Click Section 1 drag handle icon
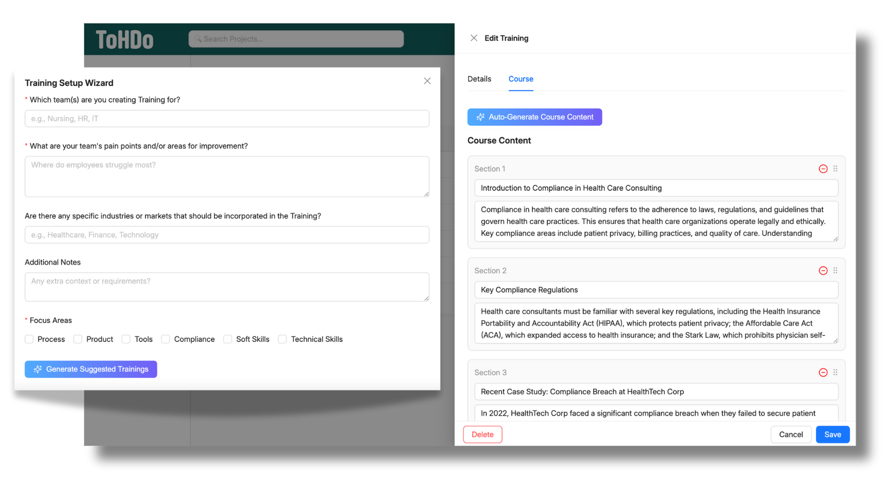Screen dimensions: 884x497 click(x=835, y=169)
